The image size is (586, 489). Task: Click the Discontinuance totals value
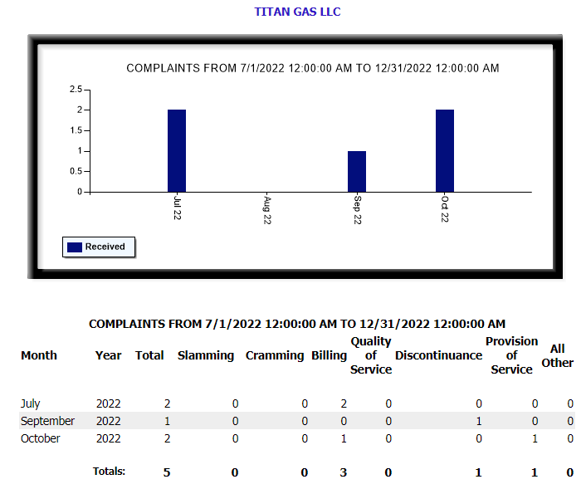[x=478, y=472]
